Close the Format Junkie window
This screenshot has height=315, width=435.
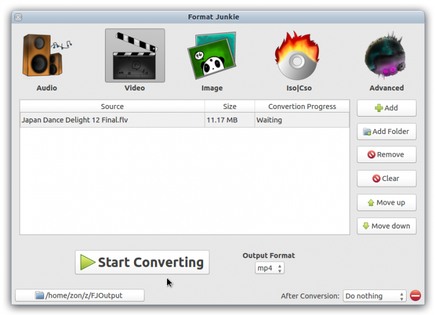point(19,17)
